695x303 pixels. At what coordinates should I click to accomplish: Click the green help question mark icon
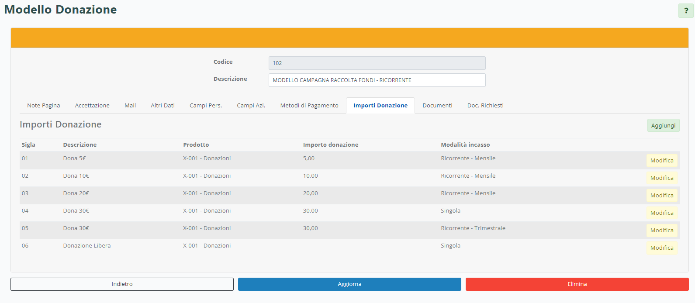[685, 11]
